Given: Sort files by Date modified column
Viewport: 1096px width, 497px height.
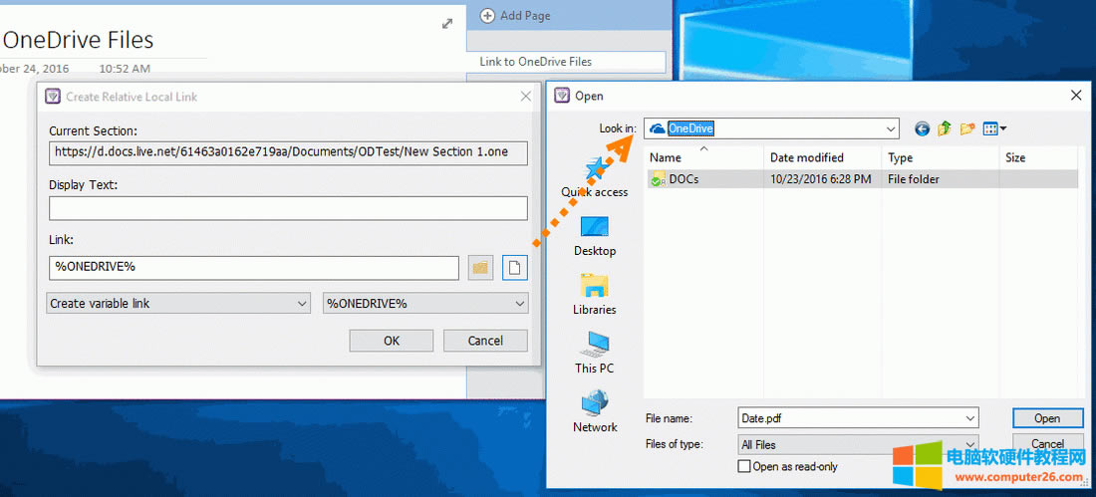Looking at the screenshot, I should coord(806,157).
